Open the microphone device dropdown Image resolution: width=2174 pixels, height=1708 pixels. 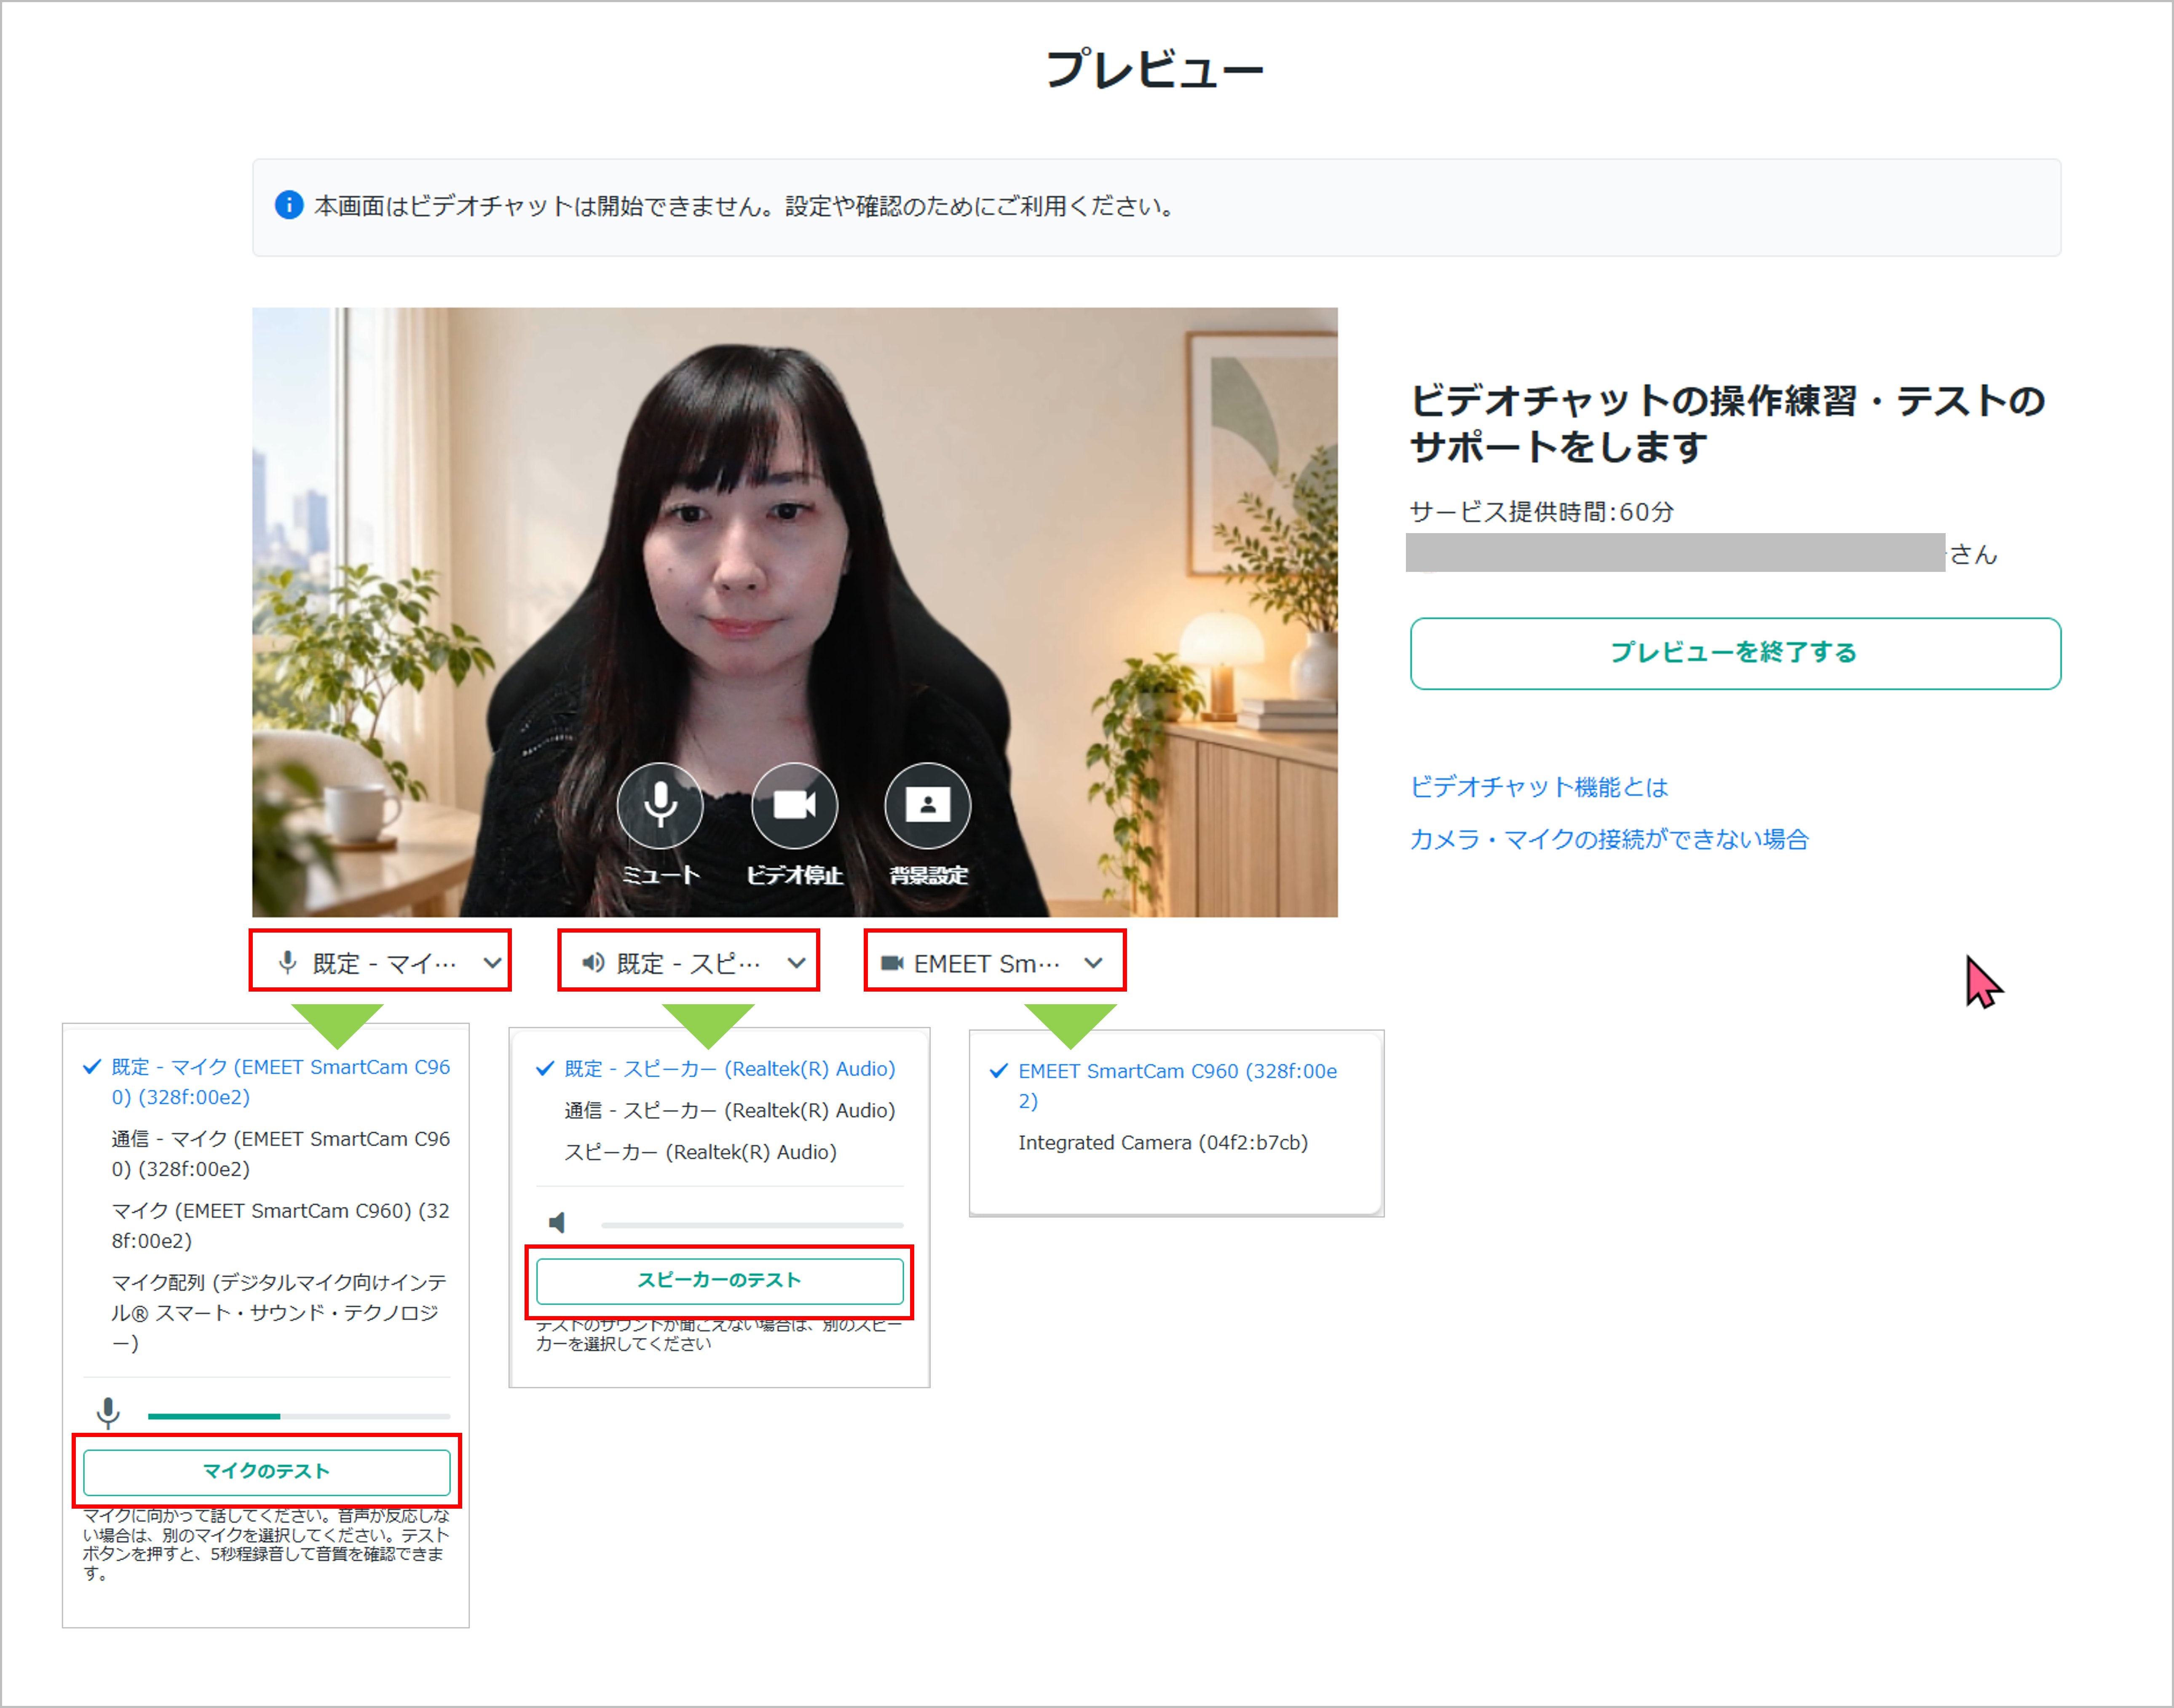point(380,961)
